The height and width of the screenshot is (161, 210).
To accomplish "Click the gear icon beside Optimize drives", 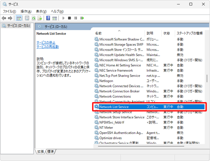I will 97,138.
